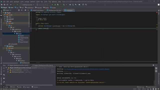
Task: Click the core breadcrumb in navigation bar
Action: (11, 7)
